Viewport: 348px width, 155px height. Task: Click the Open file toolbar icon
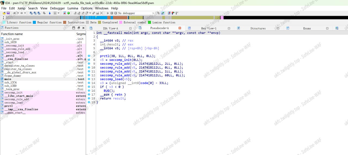point(4,13)
